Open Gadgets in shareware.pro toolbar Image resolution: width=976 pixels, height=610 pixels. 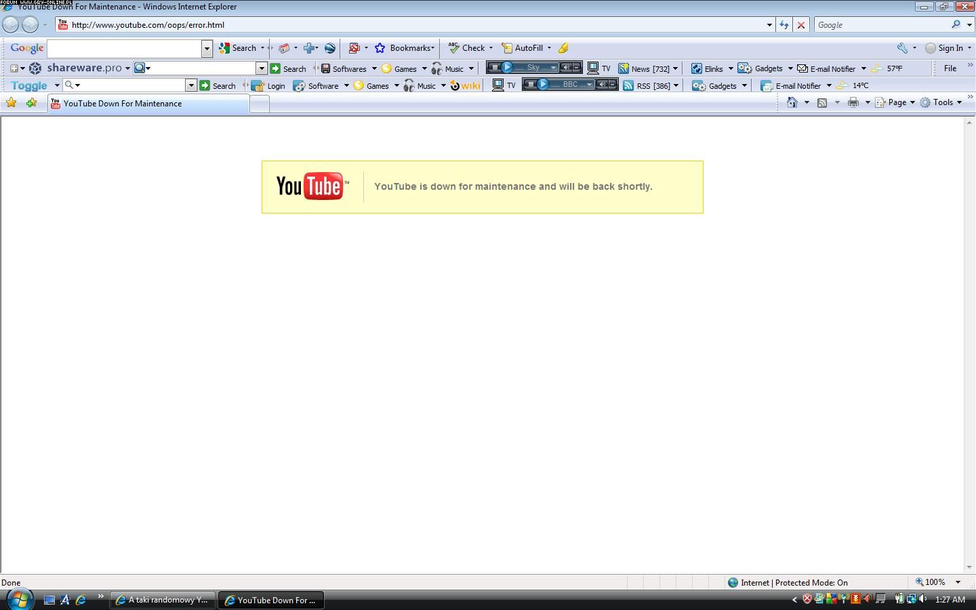760,68
